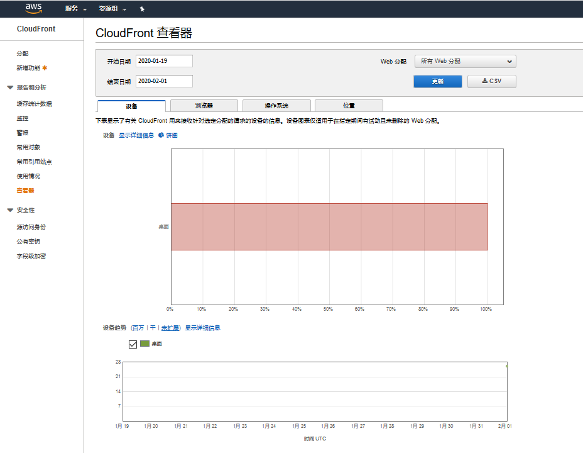The width and height of the screenshot is (583, 453).
Task: Click the orange star beside 新增功能
Action: (x=45, y=68)
